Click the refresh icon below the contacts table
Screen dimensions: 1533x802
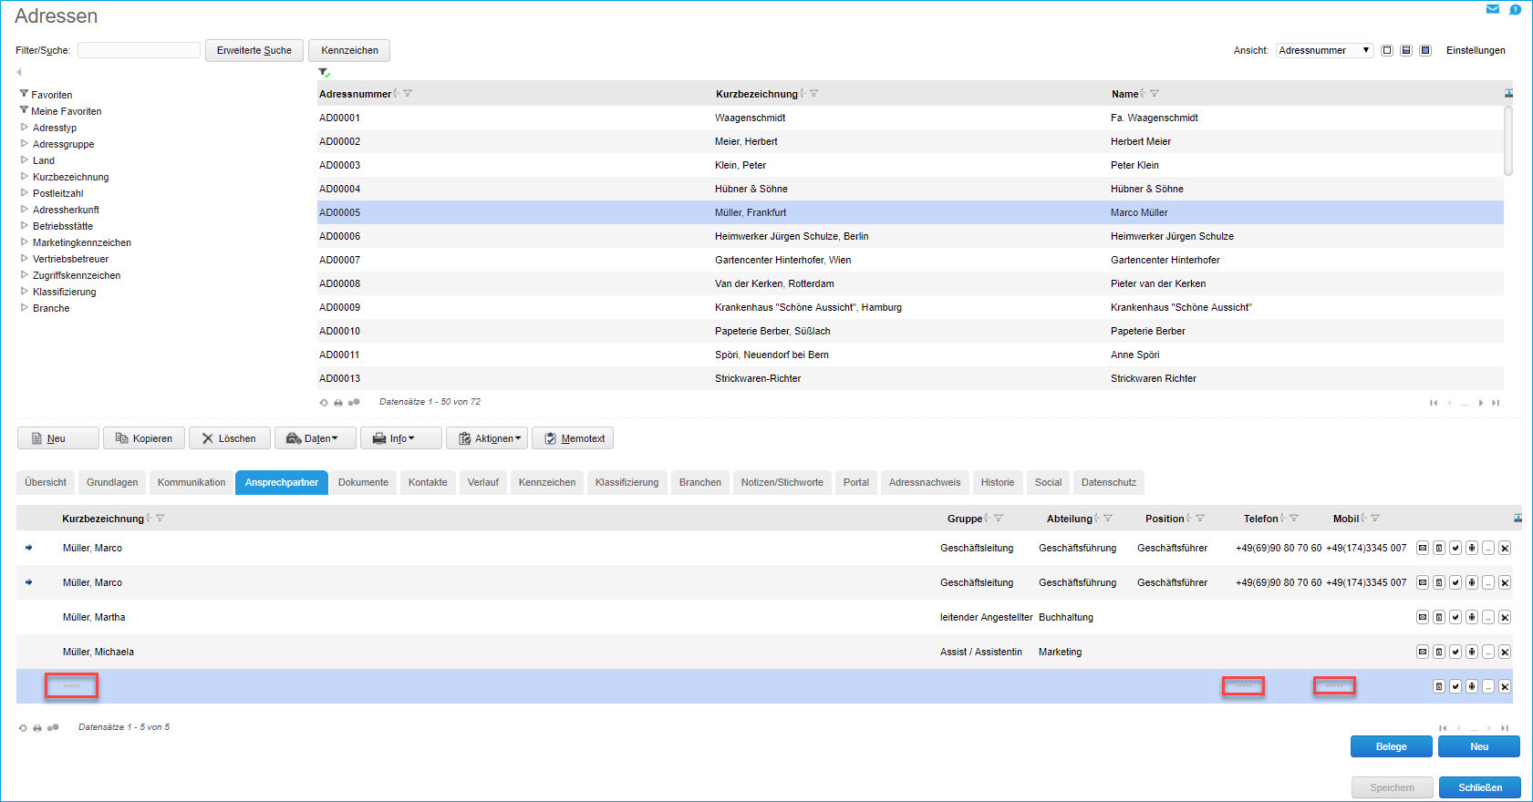[23, 728]
